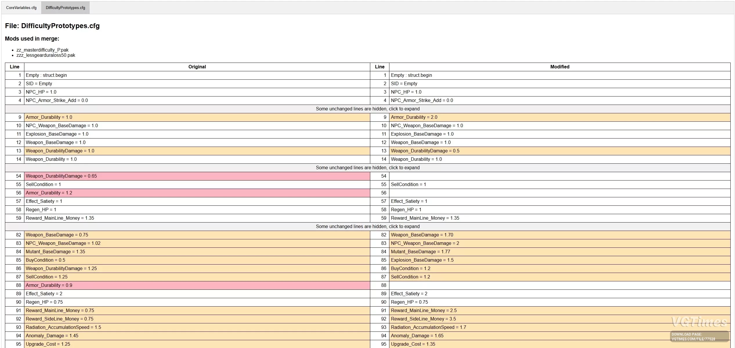Select removed line Armor_Durability = 0.9

[49, 285]
